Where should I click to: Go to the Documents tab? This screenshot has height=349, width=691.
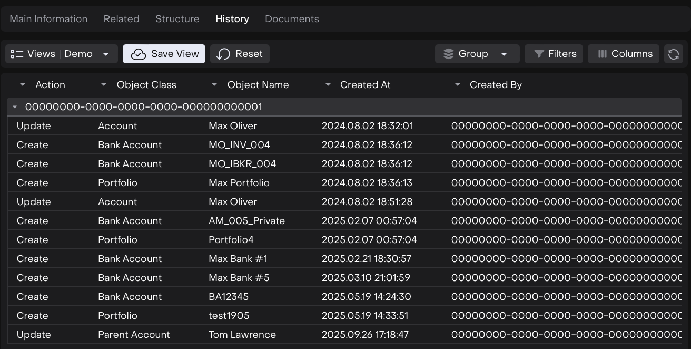coord(292,19)
